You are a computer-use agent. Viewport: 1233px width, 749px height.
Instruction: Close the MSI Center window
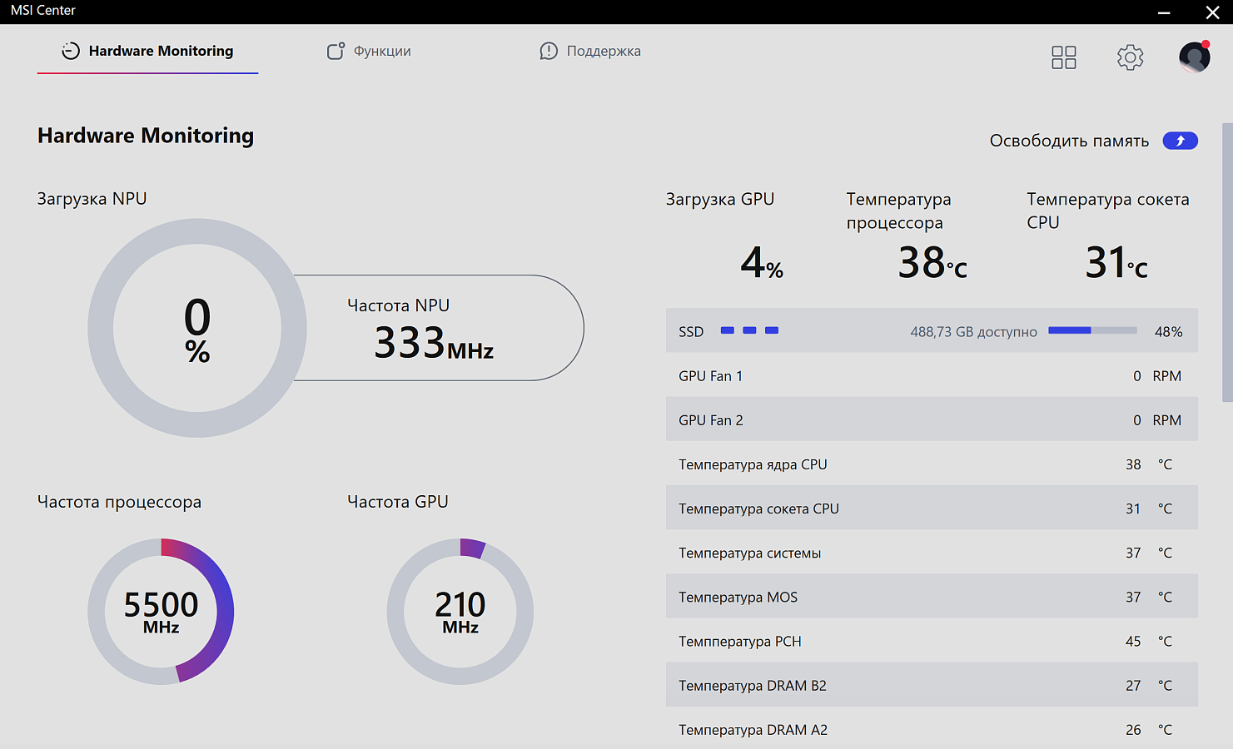pos(1212,12)
